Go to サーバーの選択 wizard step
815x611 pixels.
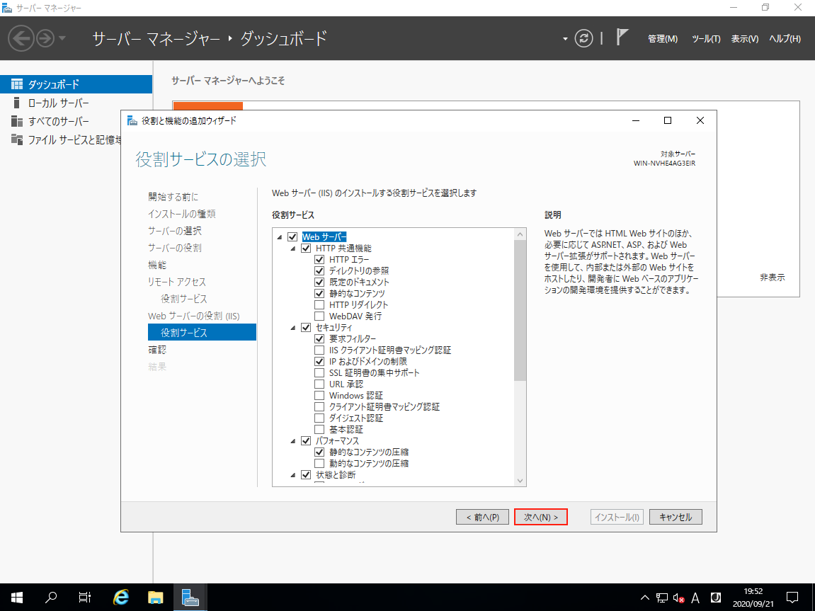coord(175,232)
